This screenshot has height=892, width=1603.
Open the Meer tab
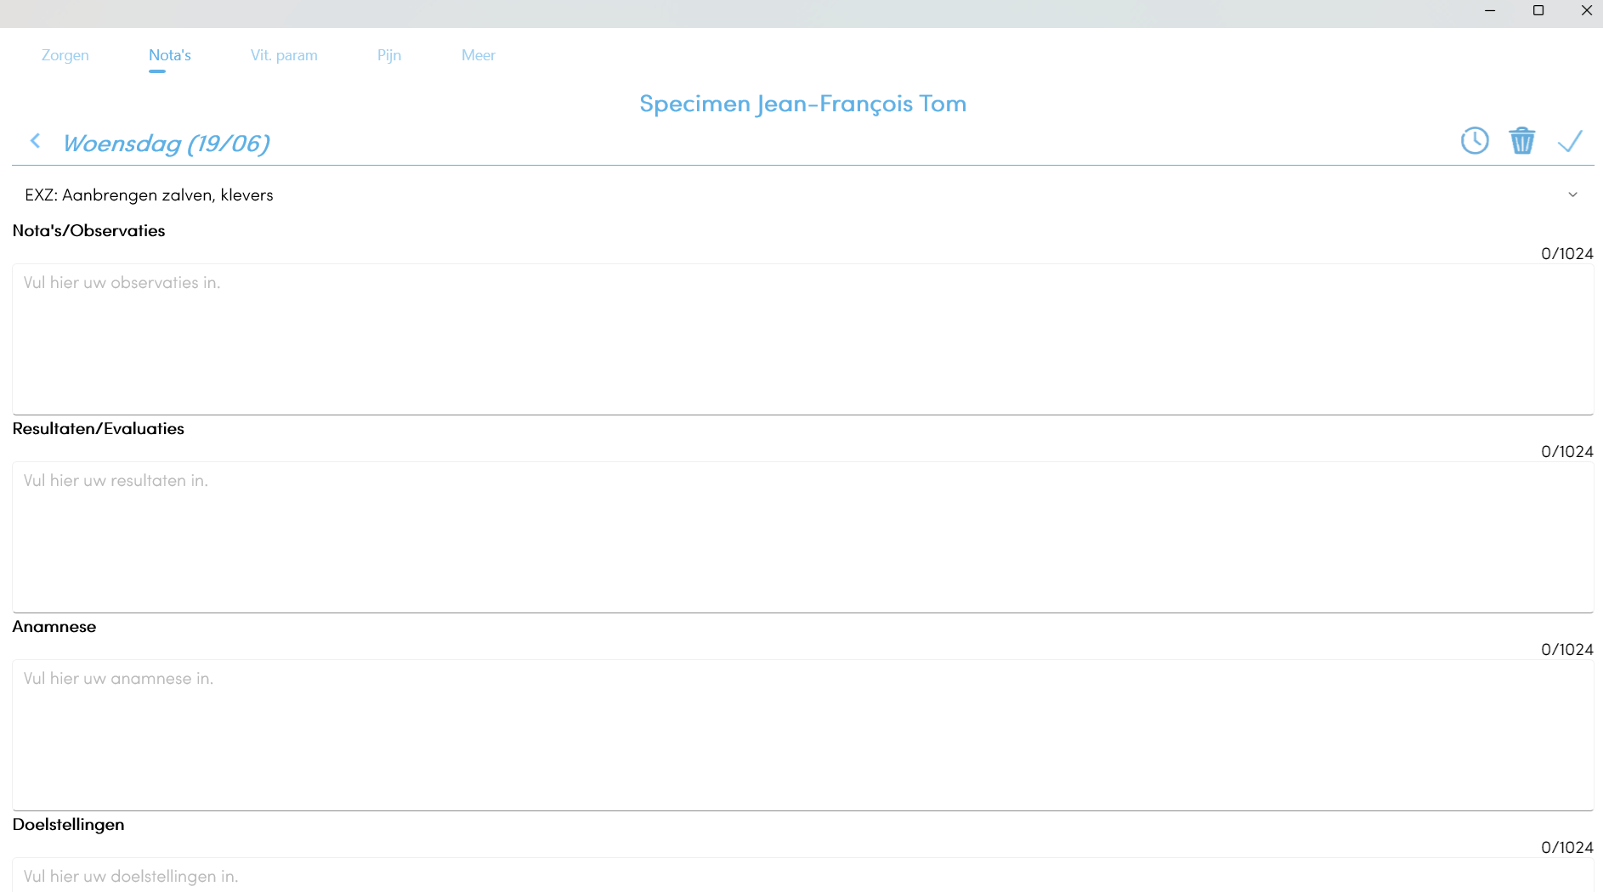(479, 54)
